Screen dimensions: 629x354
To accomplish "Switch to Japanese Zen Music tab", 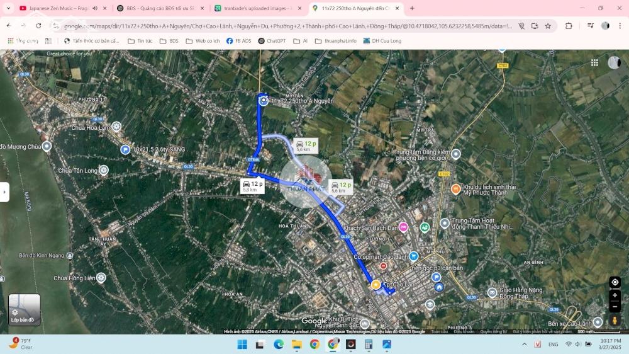I will pyautogui.click(x=58, y=8).
